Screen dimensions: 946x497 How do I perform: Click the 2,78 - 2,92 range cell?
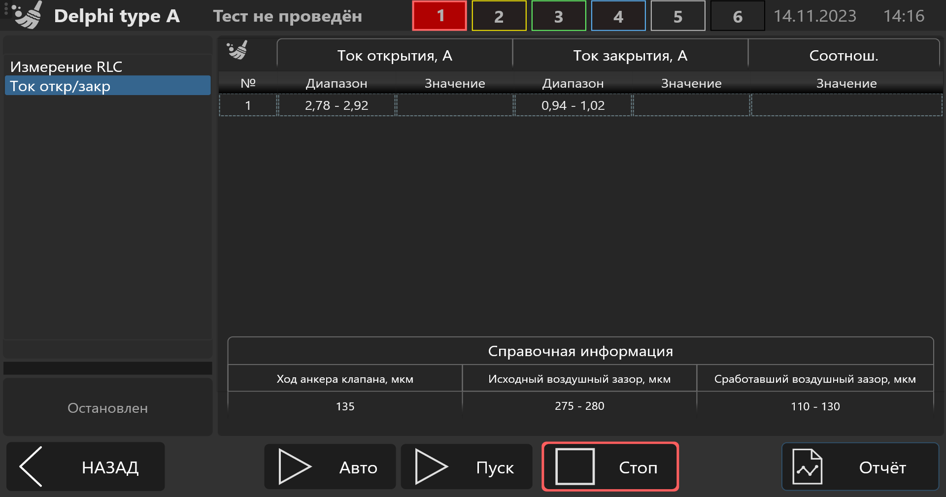(337, 105)
